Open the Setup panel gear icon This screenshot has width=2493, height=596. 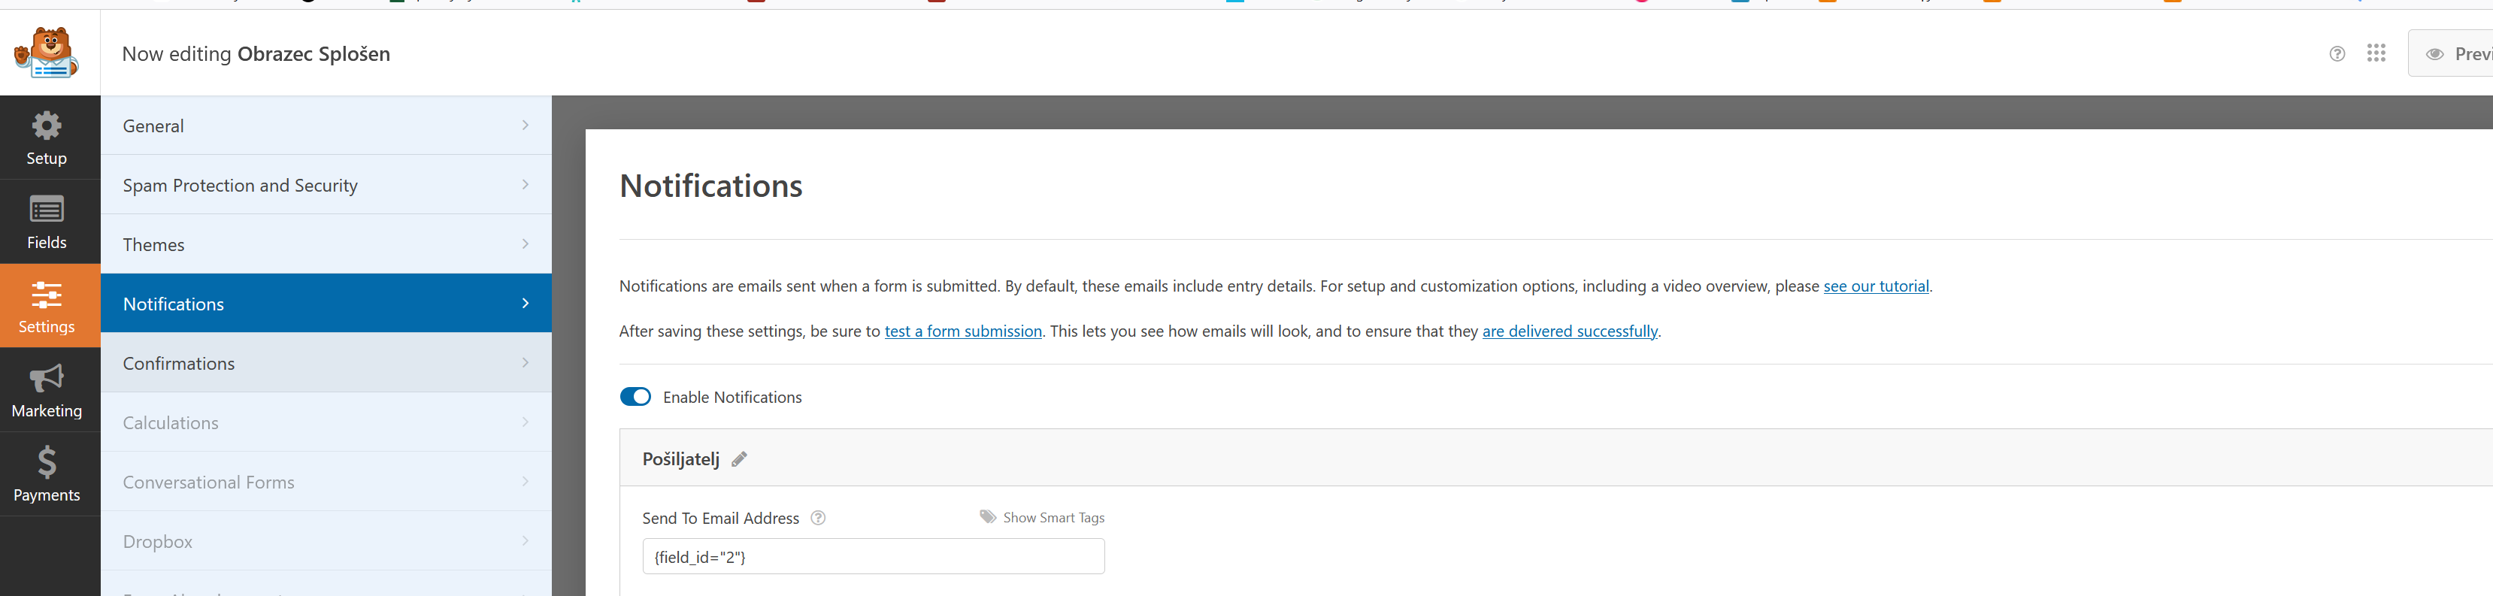tap(47, 126)
